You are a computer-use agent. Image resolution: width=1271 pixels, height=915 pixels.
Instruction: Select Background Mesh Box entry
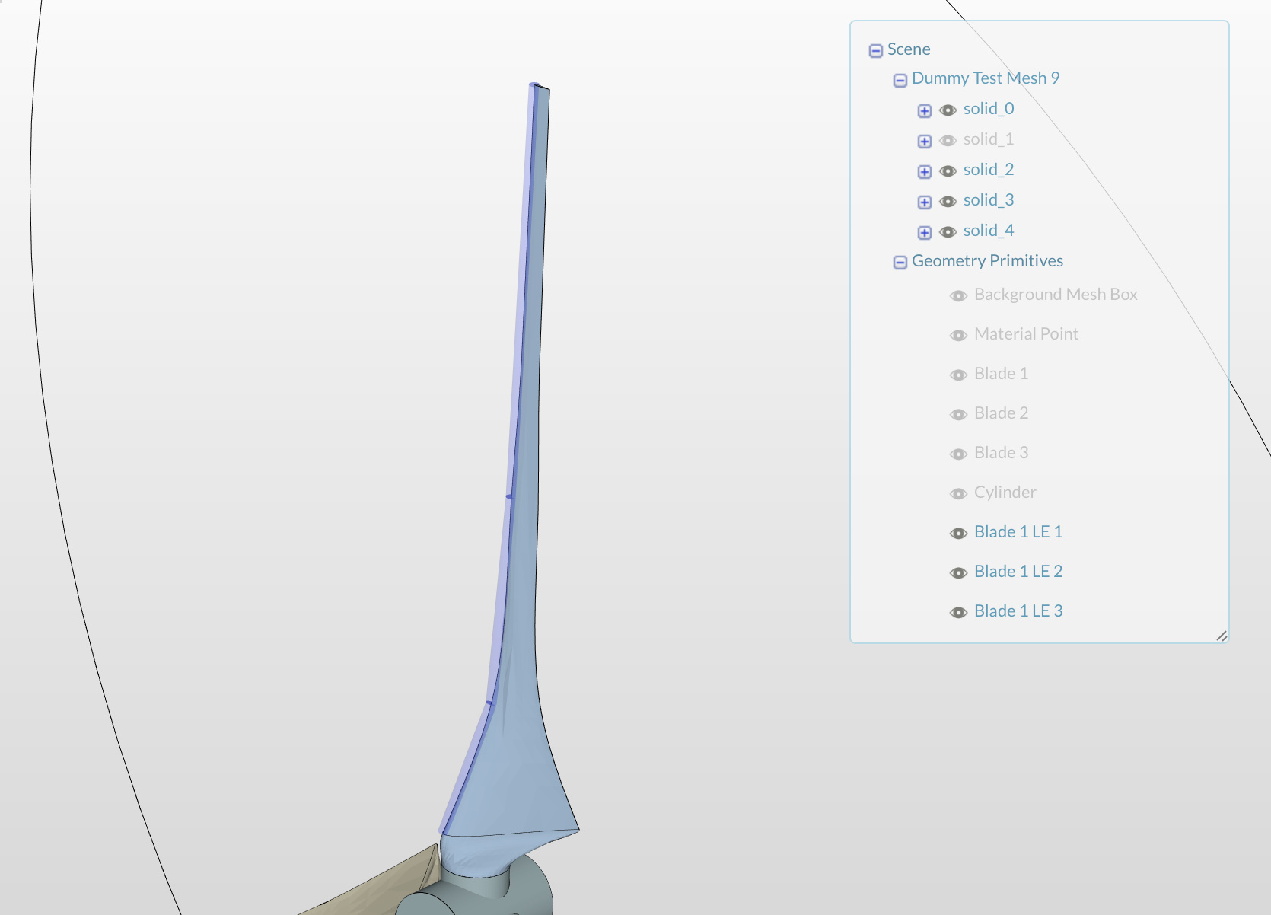(x=1056, y=295)
